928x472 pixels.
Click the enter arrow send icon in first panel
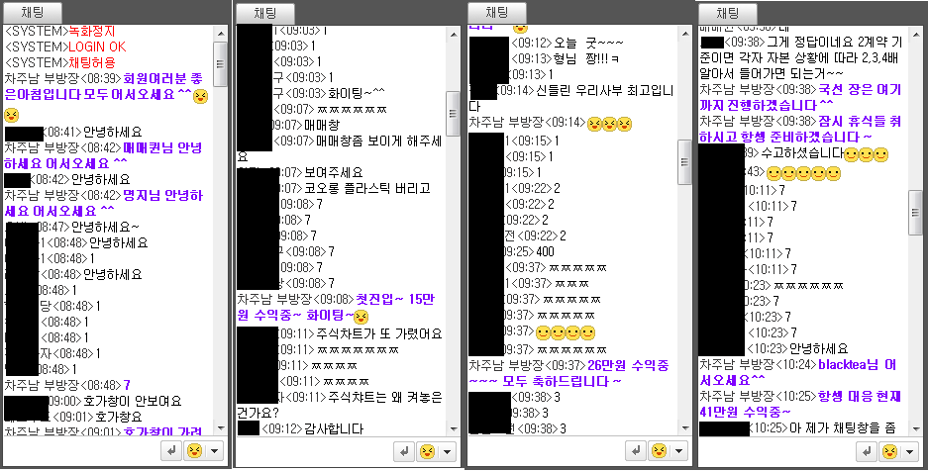point(171,451)
